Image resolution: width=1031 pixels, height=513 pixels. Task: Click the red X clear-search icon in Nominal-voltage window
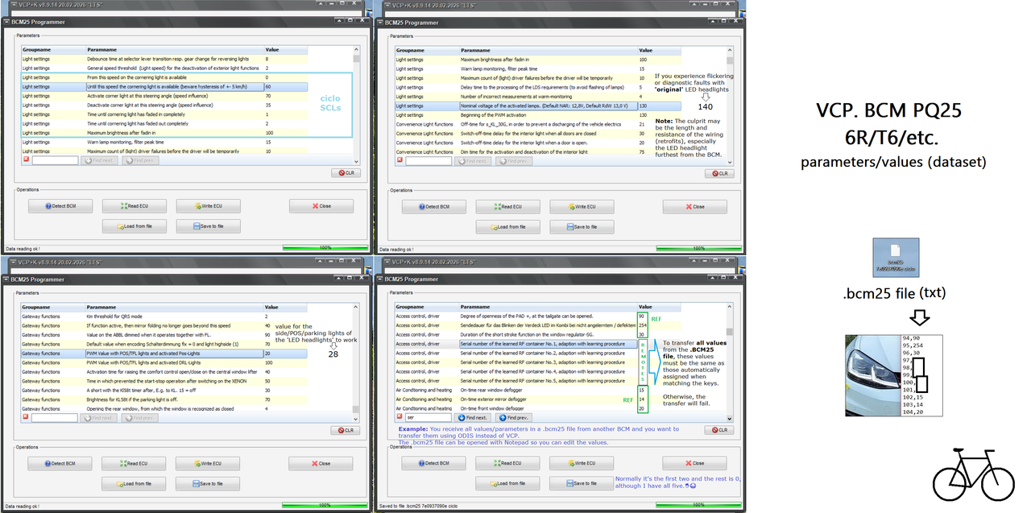click(x=400, y=160)
